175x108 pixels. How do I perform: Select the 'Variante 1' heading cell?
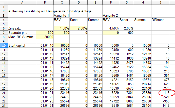61,16
